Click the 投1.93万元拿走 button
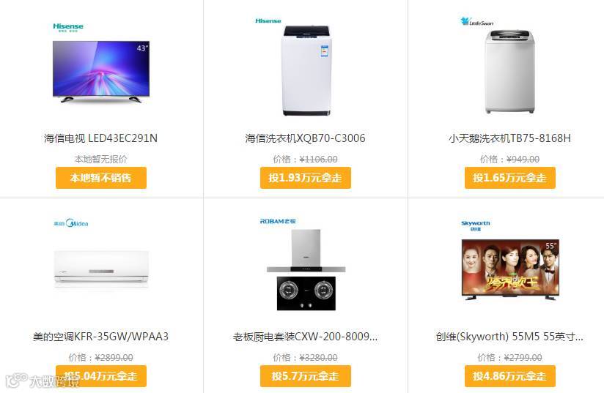This screenshot has height=393, width=604. coord(306,178)
